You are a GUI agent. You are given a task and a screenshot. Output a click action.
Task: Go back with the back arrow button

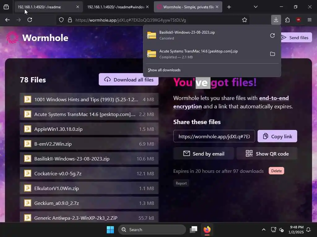(x=7, y=20)
